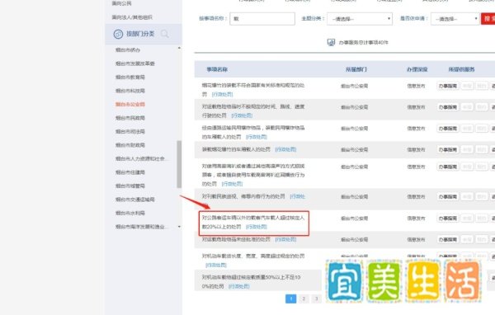The width and height of the screenshot is (495, 315).
Task: Click 办事指南 for the 刊载民族歧视 row
Action: (448, 196)
